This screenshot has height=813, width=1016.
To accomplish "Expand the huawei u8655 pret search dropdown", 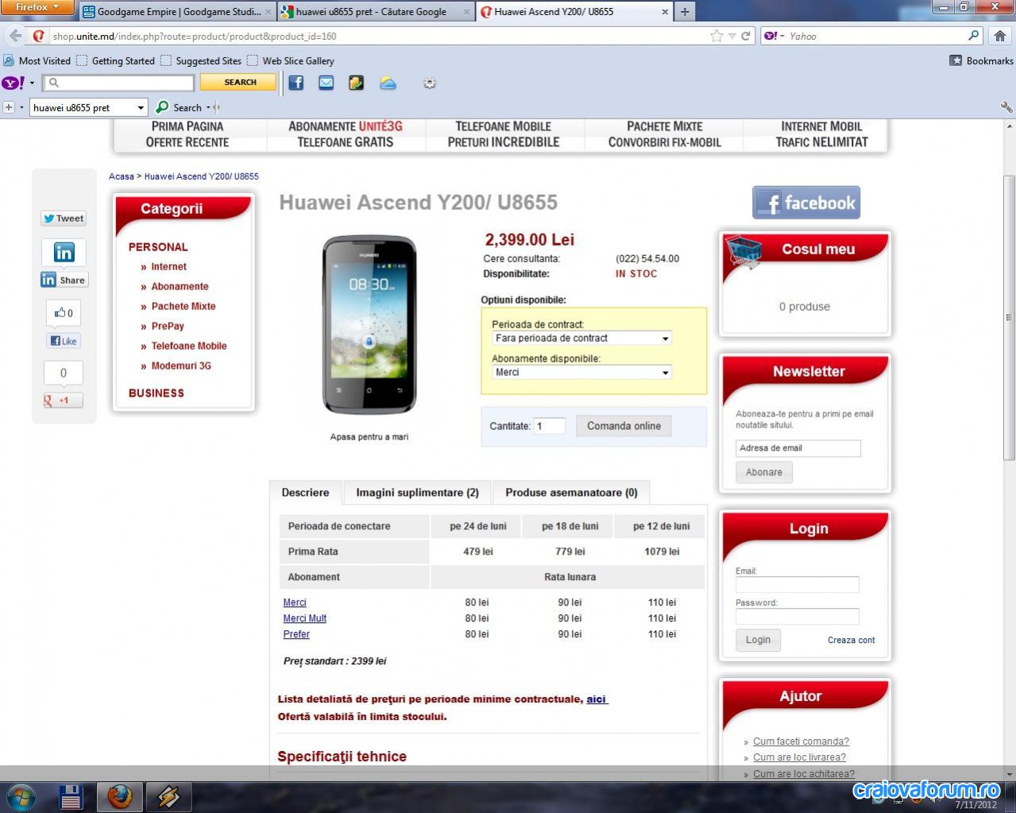I will pos(141,107).
